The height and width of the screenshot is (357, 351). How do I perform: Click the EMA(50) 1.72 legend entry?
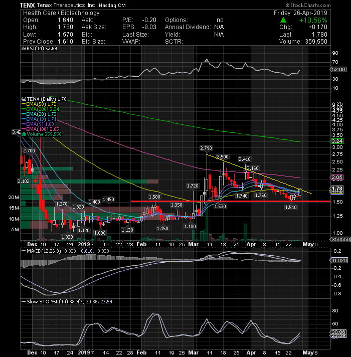(x=39, y=104)
